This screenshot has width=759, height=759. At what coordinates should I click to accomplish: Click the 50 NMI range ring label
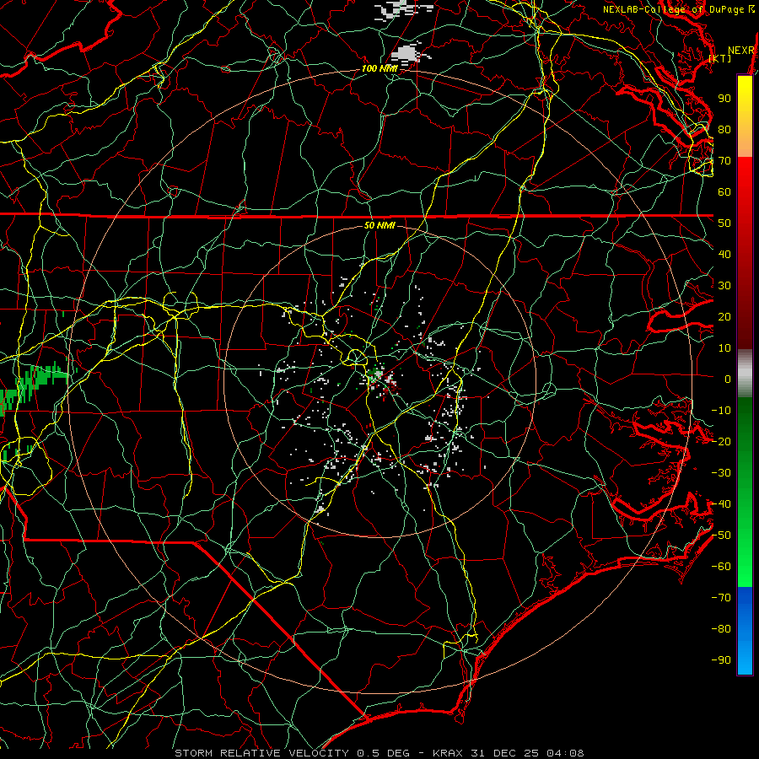379,225
